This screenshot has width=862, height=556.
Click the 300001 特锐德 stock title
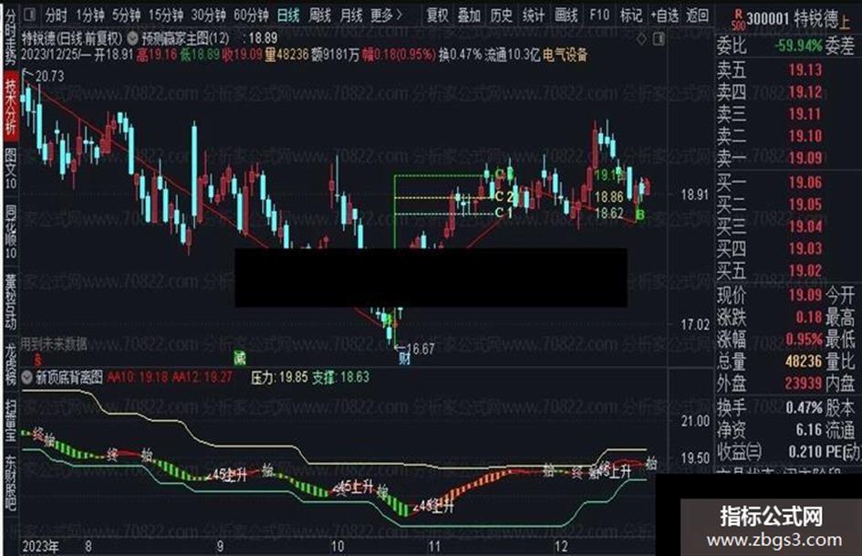point(792,19)
